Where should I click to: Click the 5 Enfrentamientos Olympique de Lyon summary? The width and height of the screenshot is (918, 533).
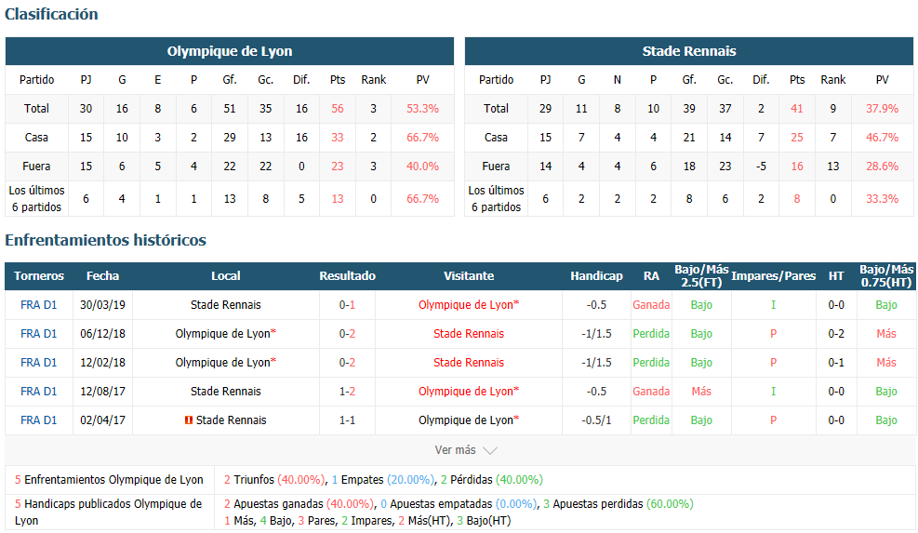pos(109,480)
